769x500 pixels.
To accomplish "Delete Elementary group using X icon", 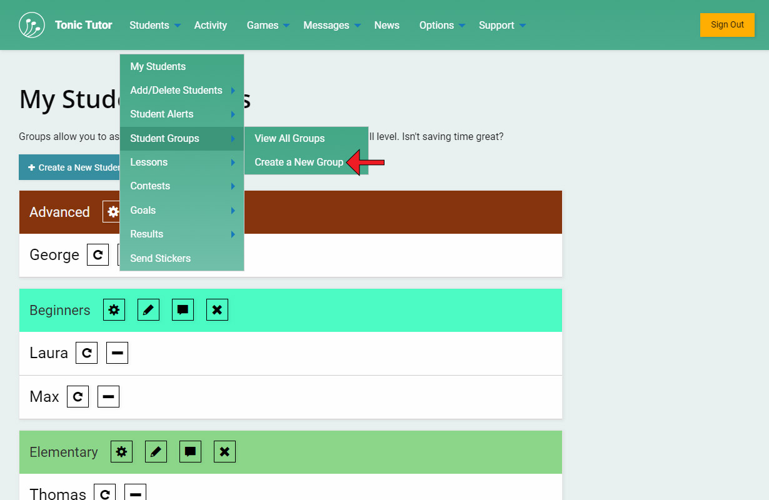I will click(224, 452).
